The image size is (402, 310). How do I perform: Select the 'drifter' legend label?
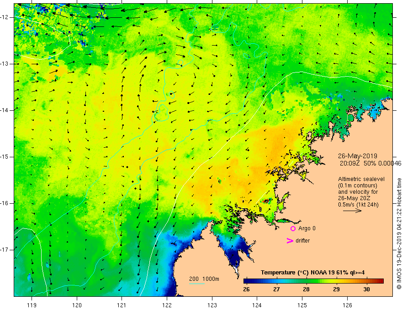(x=303, y=241)
